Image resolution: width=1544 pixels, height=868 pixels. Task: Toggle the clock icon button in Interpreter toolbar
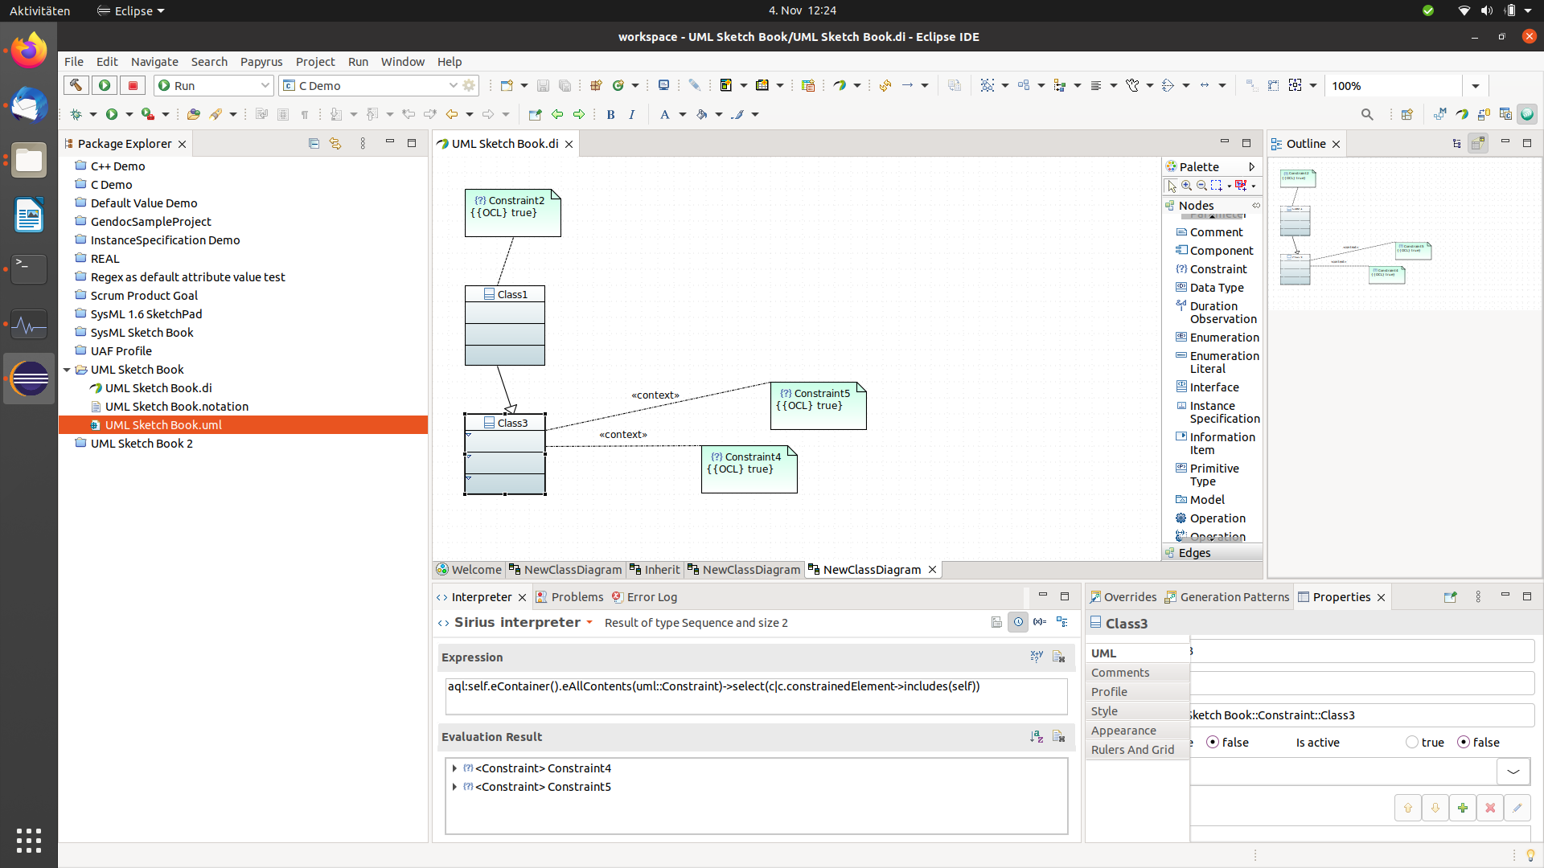click(x=1018, y=622)
